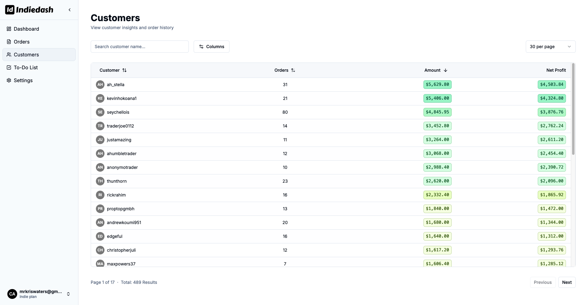Click the To-Do List checkbox icon
This screenshot has width=588, height=305.
click(9, 67)
